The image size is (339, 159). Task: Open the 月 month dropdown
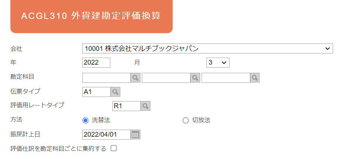[x=218, y=63]
